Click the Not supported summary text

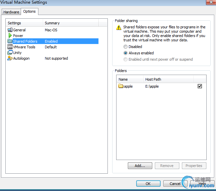click(x=56, y=58)
